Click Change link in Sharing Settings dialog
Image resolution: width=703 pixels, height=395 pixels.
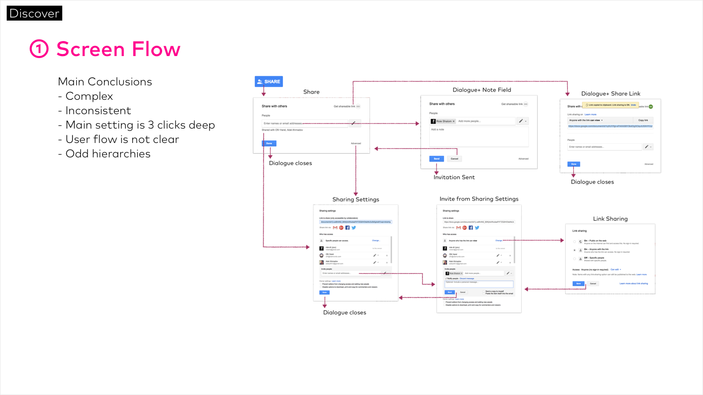(x=376, y=241)
